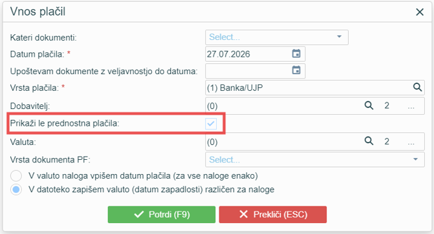434x234 pixels.
Task: Click the Vrsta plačila Banka/UJP field
Action: click(309, 88)
